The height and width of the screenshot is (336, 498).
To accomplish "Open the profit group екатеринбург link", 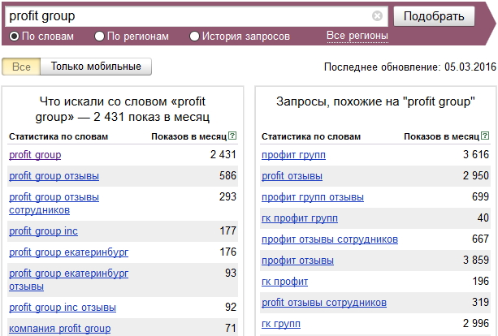I will pyautogui.click(x=68, y=252).
